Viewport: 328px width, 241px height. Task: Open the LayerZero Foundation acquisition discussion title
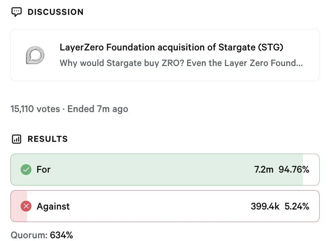tap(171, 47)
